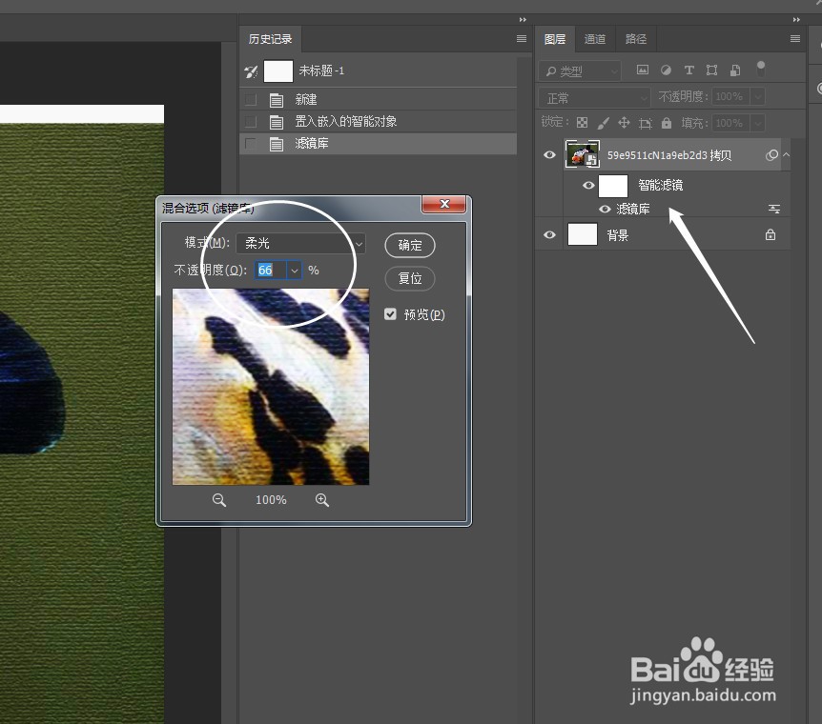Image resolution: width=822 pixels, height=724 pixels.
Task: Click the history brush source icon for snapshot
Action: [x=251, y=71]
